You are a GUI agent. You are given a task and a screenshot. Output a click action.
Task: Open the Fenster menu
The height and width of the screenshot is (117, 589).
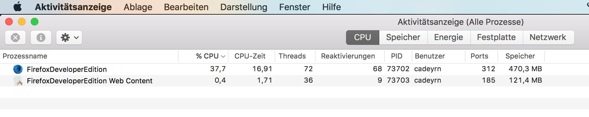[294, 7]
